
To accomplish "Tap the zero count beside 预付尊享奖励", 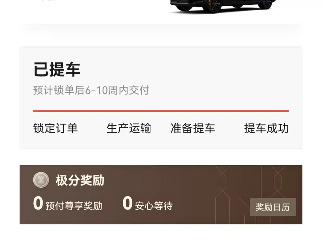I will pyautogui.click(x=38, y=203).
